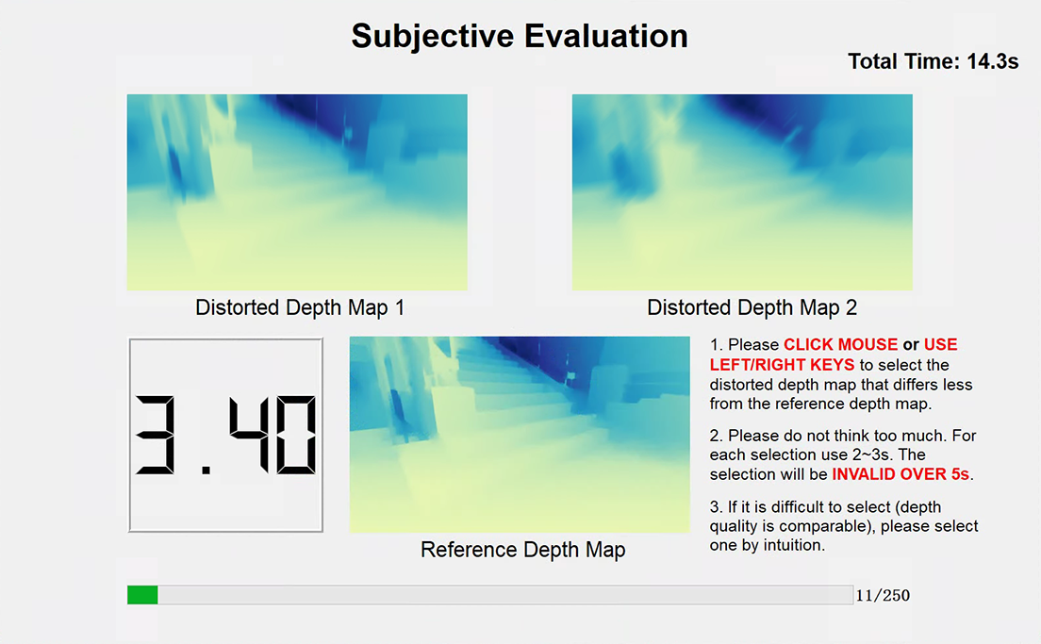
Task: Click the Total Time 14.3s readout
Action: click(933, 62)
